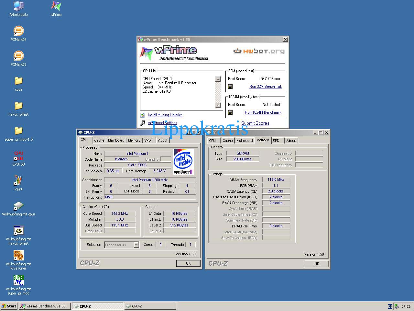Launch Verknüpfung mit super_pi_mod shortcut
The height and width of the screenshot is (311, 414).
(x=18, y=285)
